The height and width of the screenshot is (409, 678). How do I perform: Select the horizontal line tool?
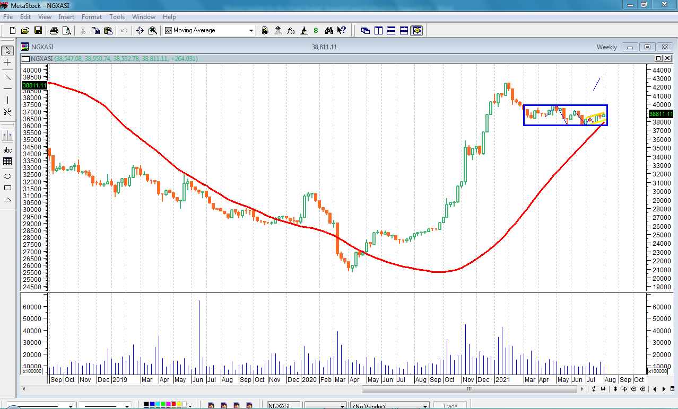coord(7,88)
